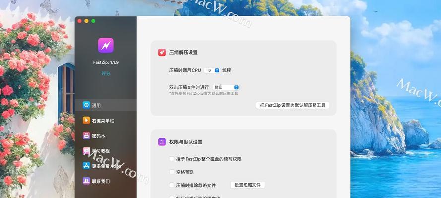Open the CPU thread count dropdown
The height and width of the screenshot is (198, 441).
point(212,70)
